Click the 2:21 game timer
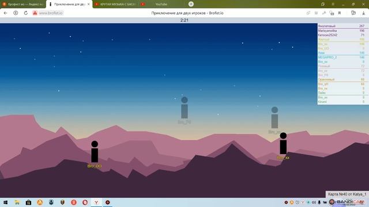 [x=184, y=20]
